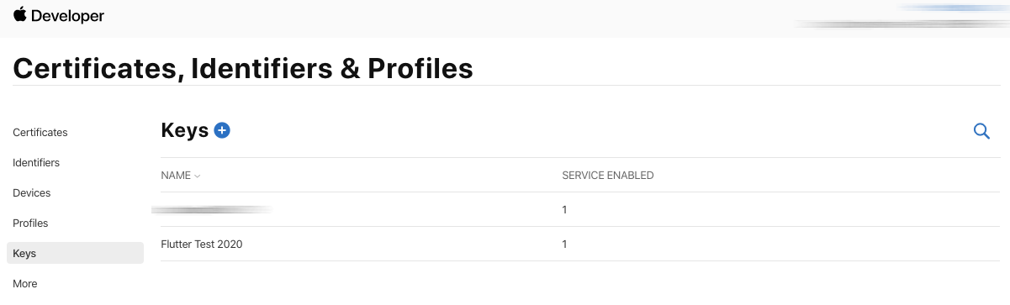This screenshot has width=1010, height=305.
Task: Sort by NAME column header
Action: point(176,176)
